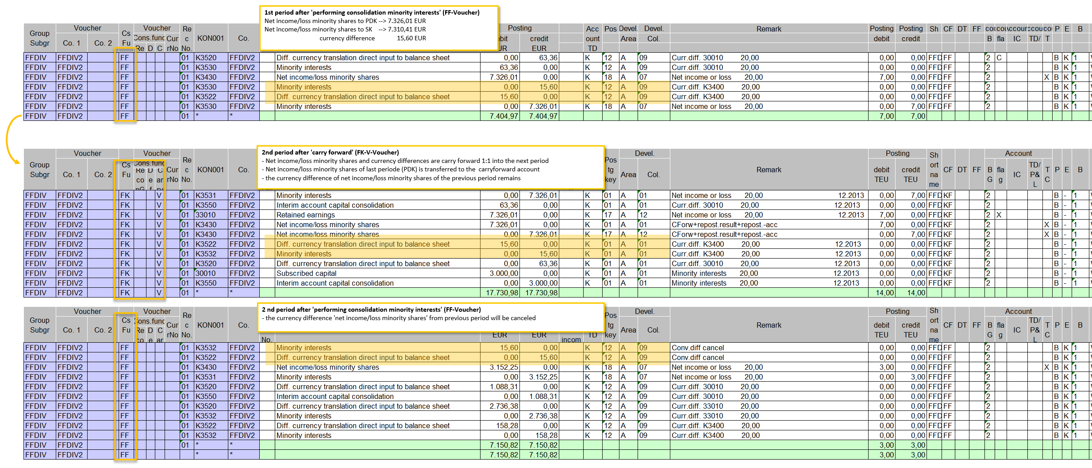Screen dimensions: 1092x468
Task: Click account cell K3522 in the first table
Action: tap(211, 97)
